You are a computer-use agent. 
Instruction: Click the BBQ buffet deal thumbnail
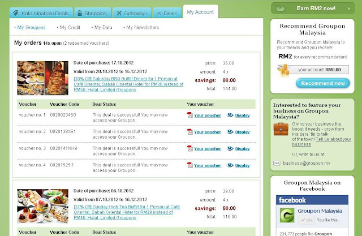[x=43, y=78]
